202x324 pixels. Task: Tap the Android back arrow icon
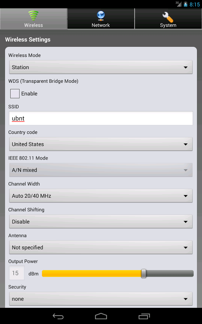[58, 316]
